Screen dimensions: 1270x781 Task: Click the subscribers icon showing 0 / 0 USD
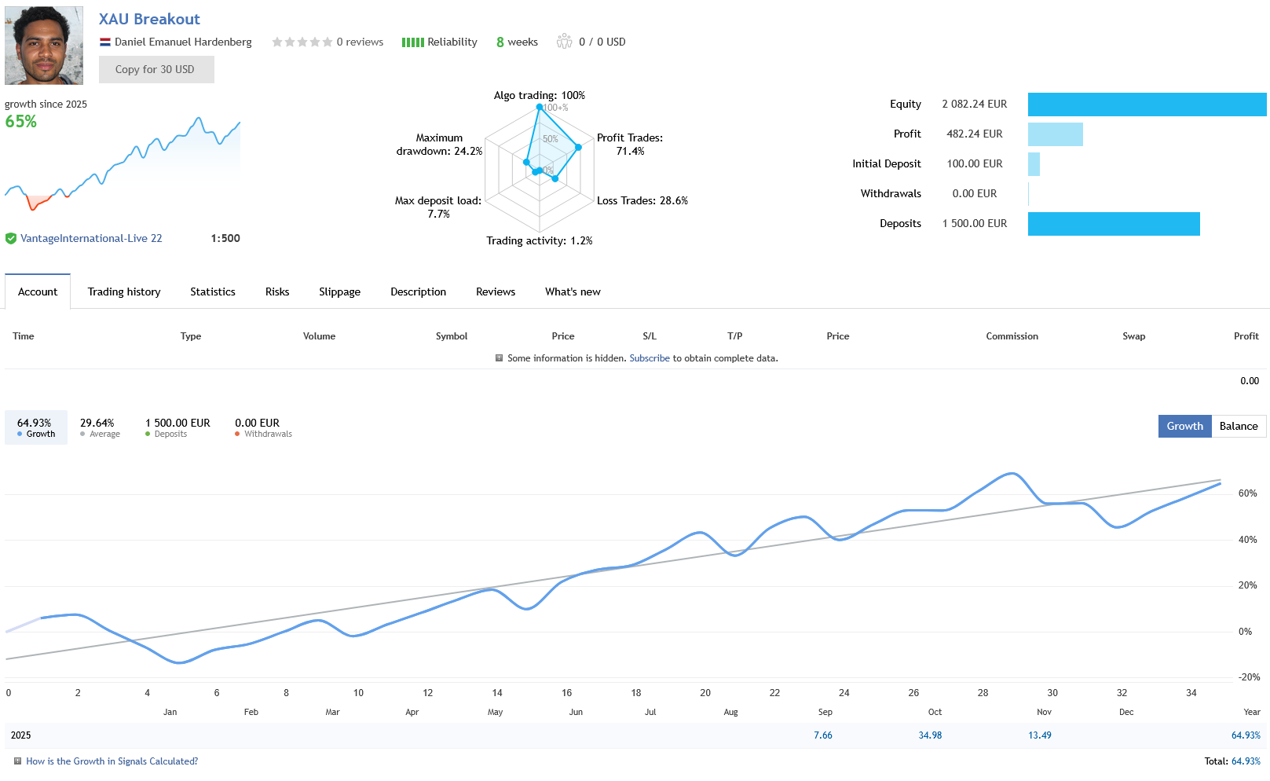click(564, 42)
